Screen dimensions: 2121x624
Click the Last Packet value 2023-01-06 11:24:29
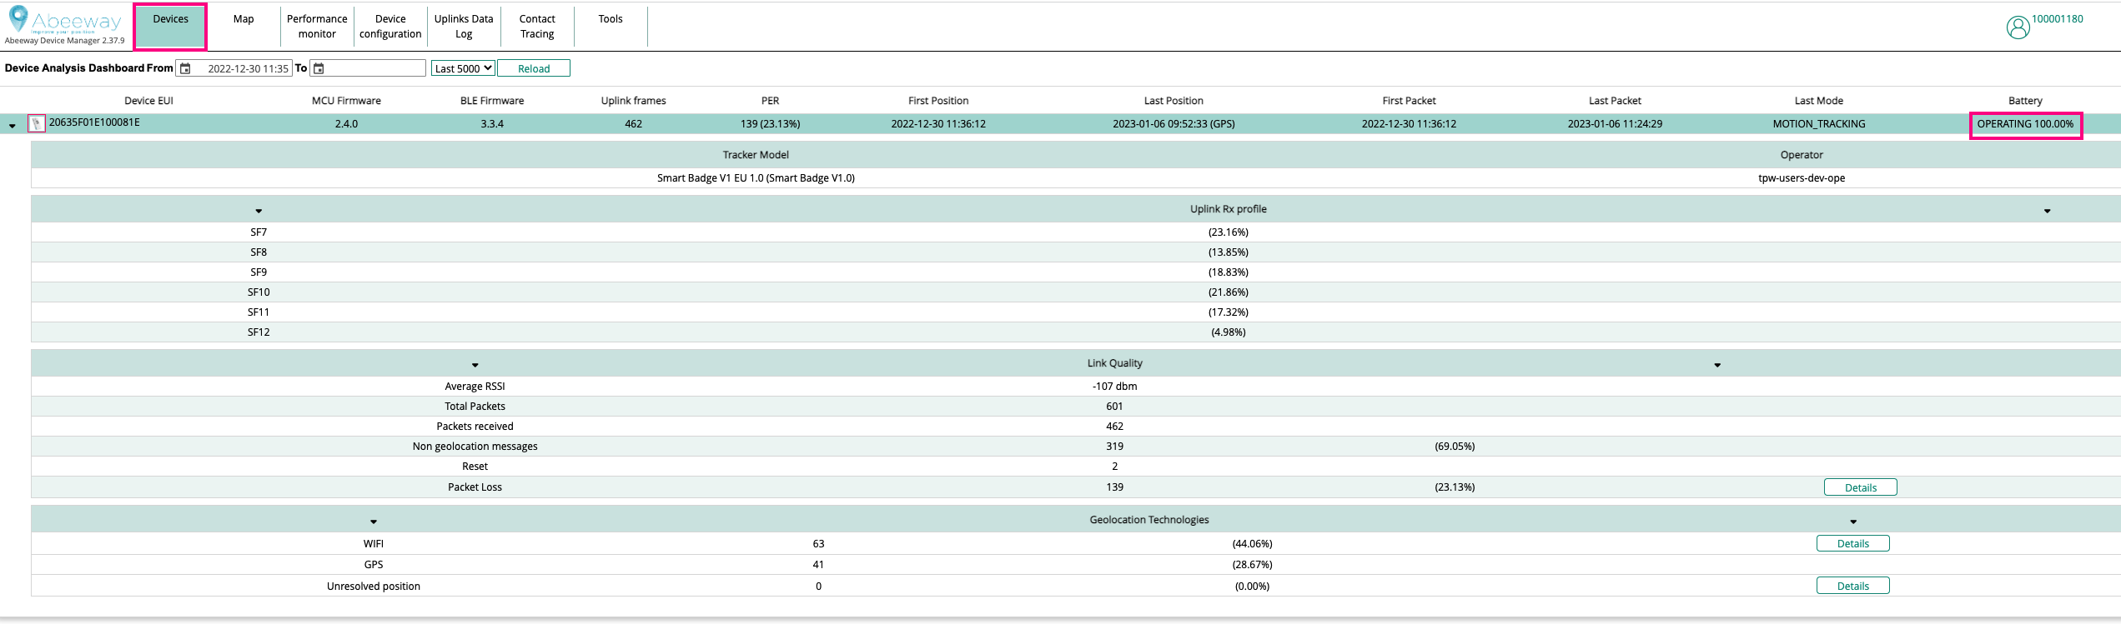[1615, 124]
